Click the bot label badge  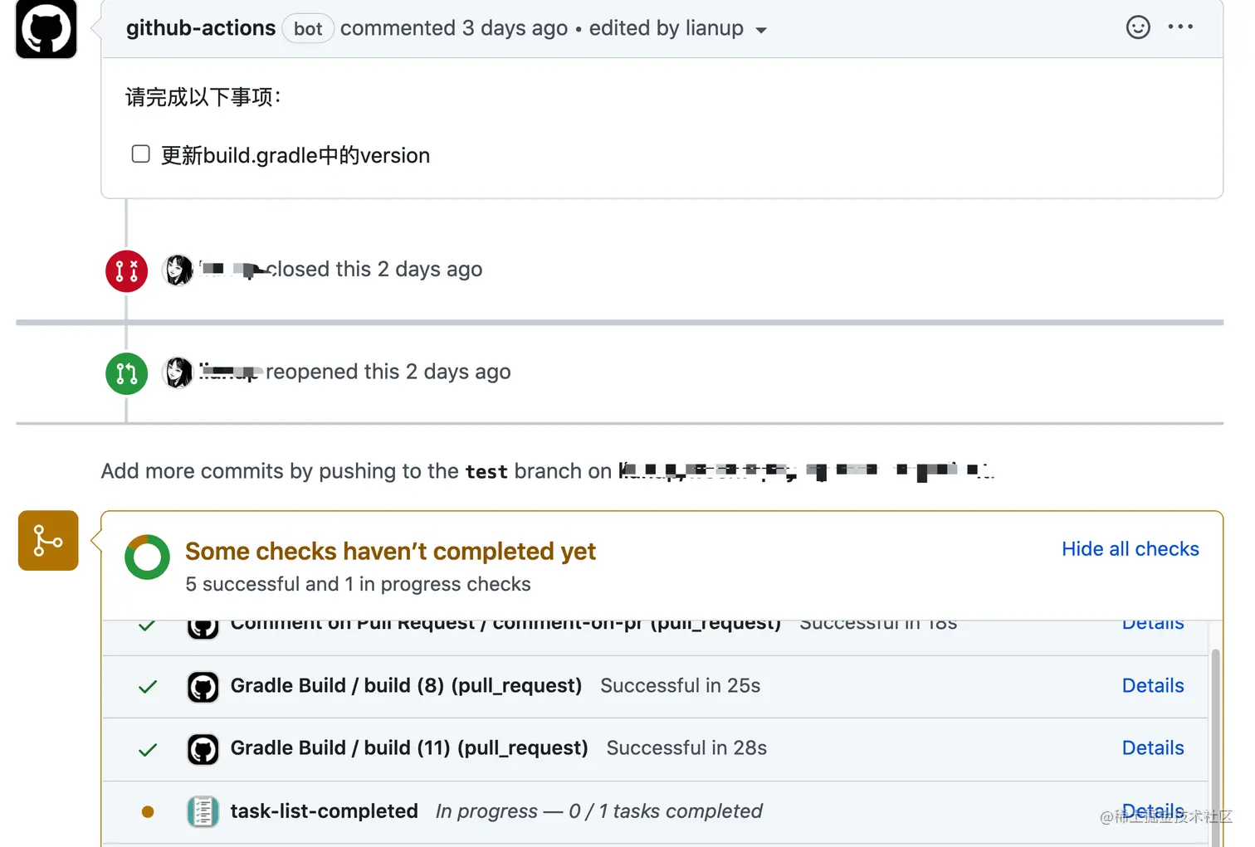(x=307, y=28)
